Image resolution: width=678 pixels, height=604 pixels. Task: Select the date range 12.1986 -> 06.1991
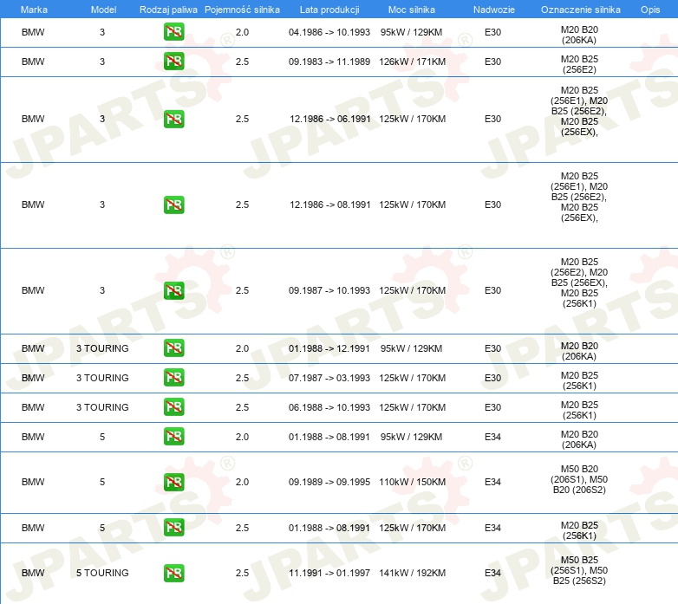point(330,119)
